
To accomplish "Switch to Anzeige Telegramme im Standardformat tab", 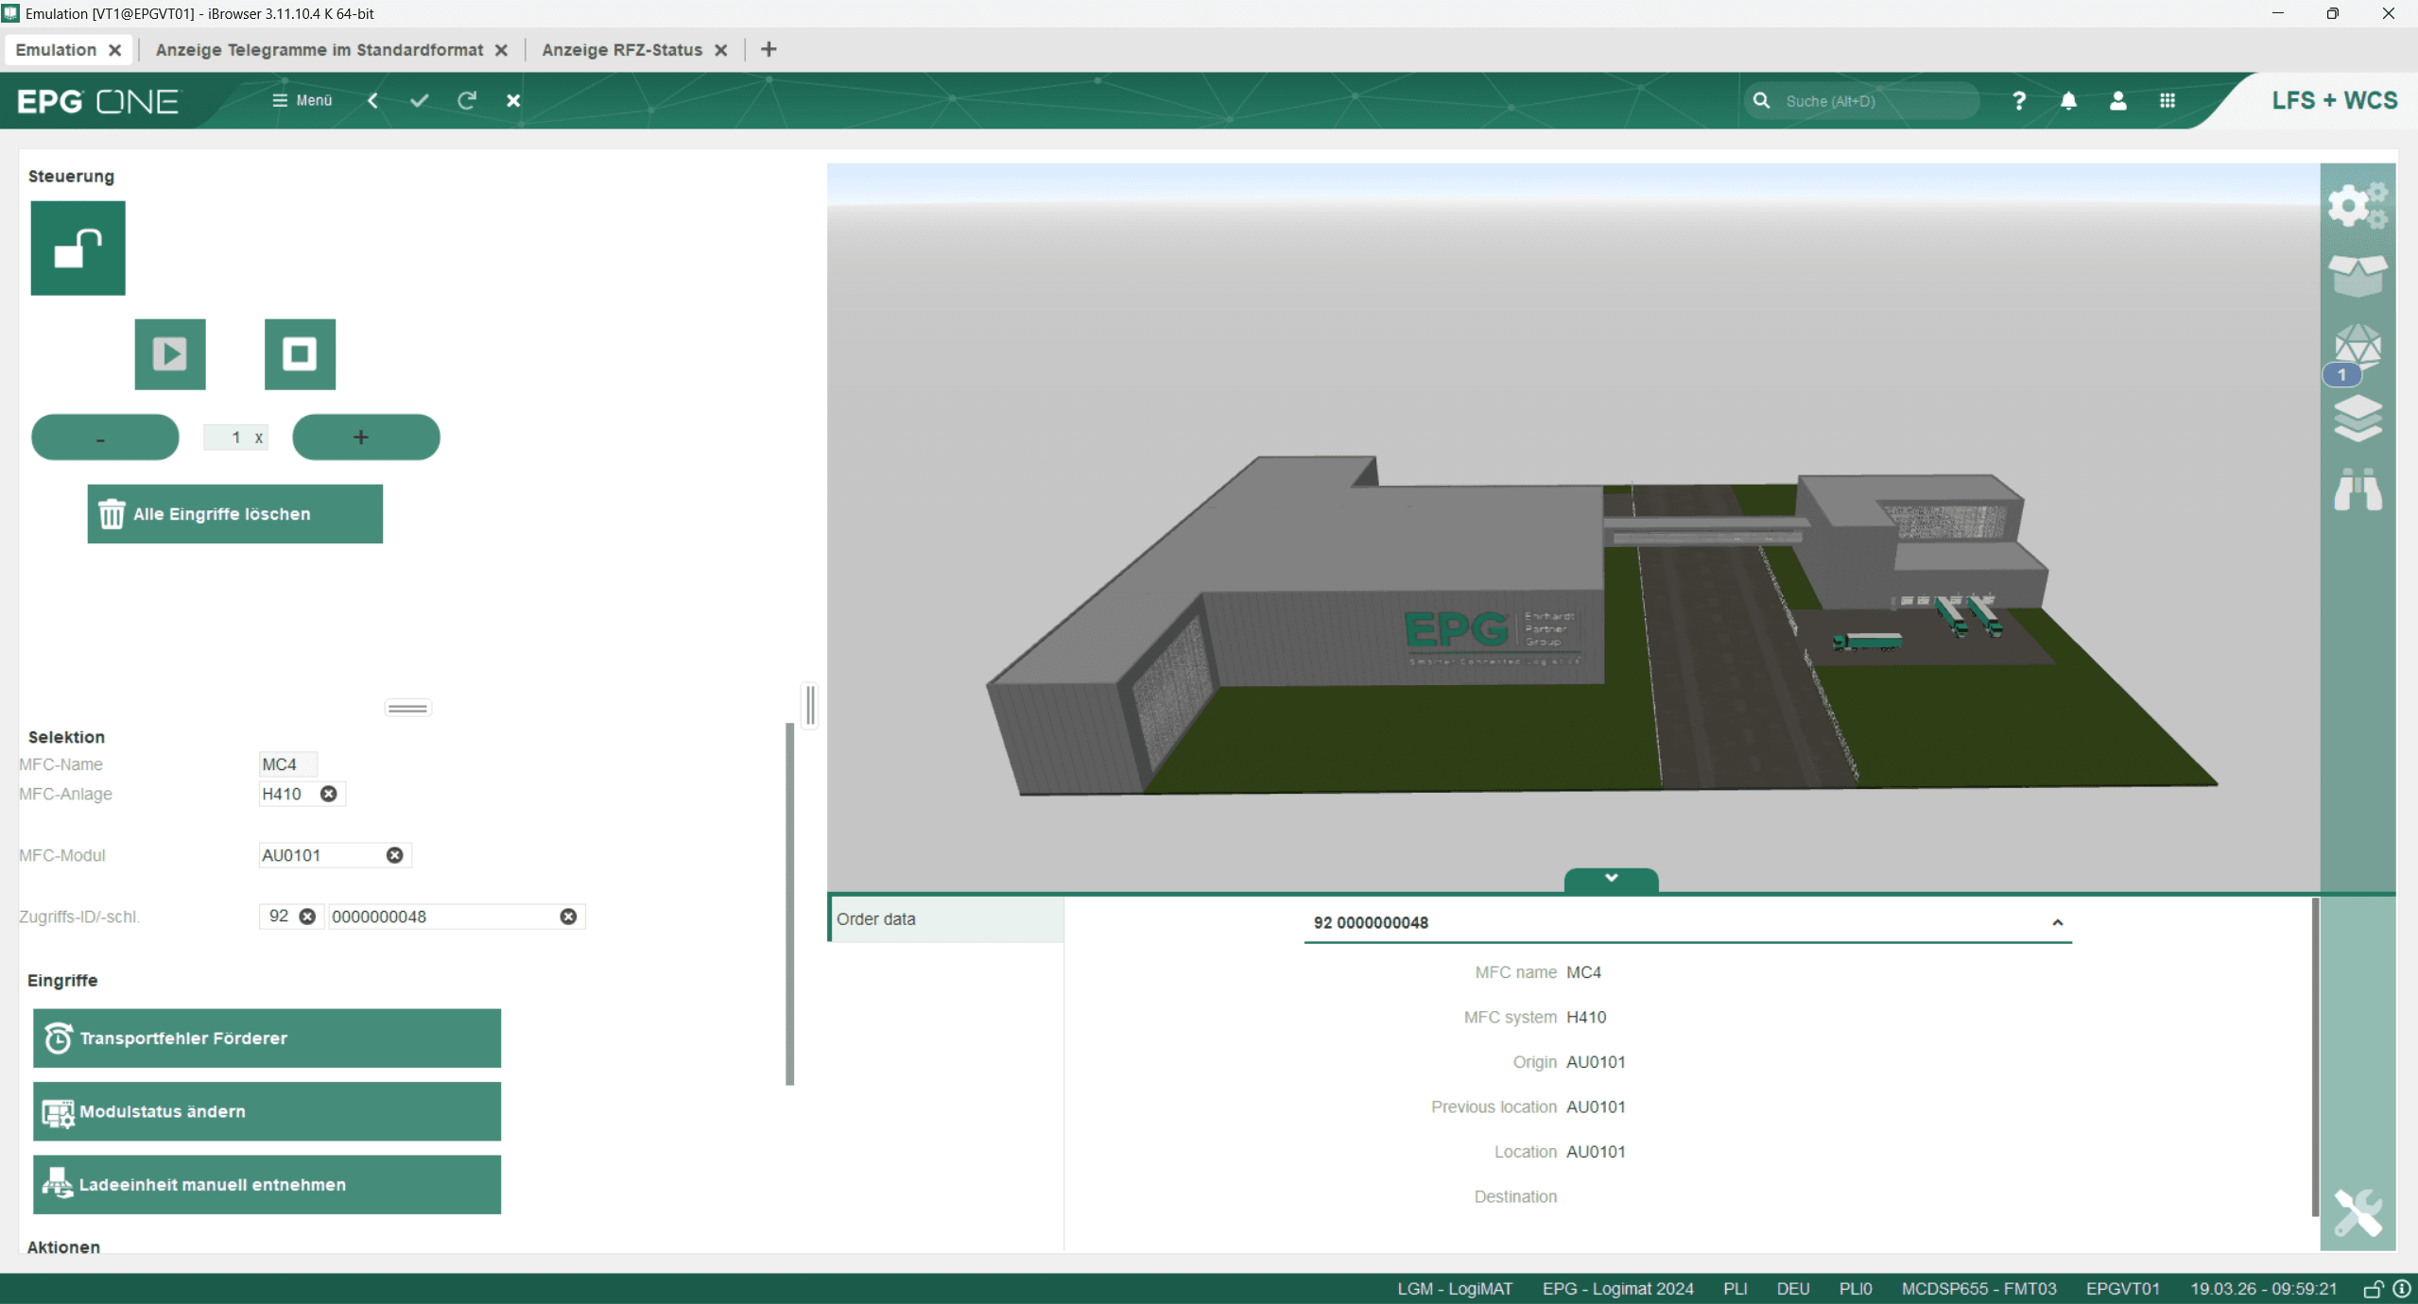I will 320,50.
